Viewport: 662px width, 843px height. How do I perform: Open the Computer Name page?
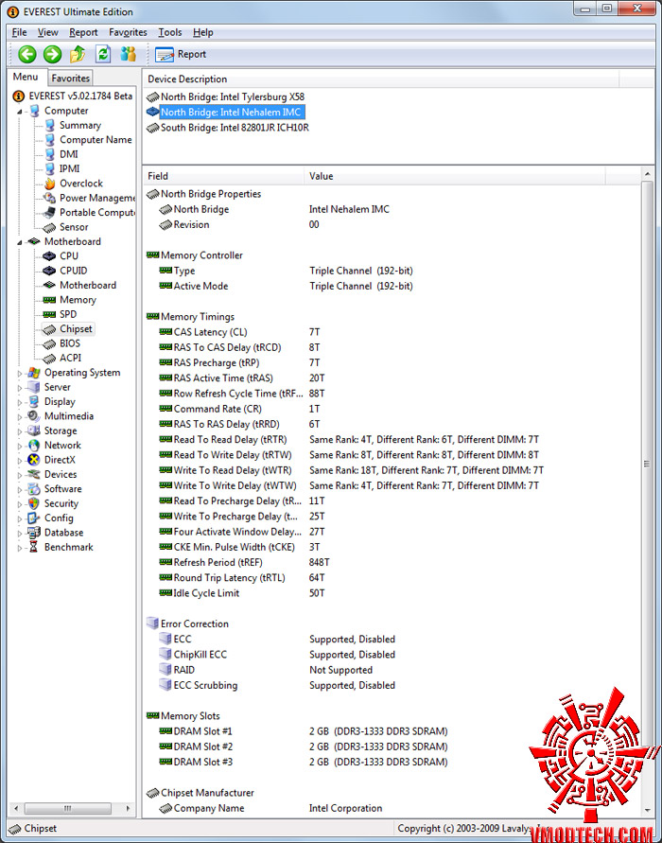[96, 140]
